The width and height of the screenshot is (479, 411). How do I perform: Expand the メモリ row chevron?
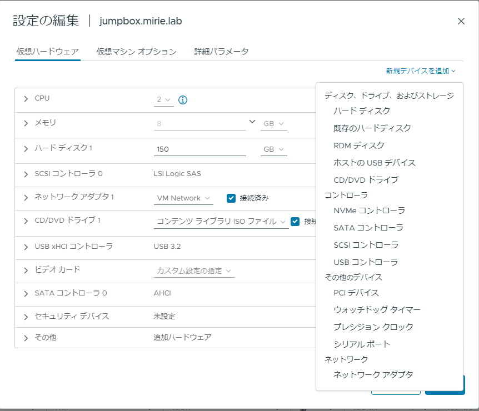point(26,123)
